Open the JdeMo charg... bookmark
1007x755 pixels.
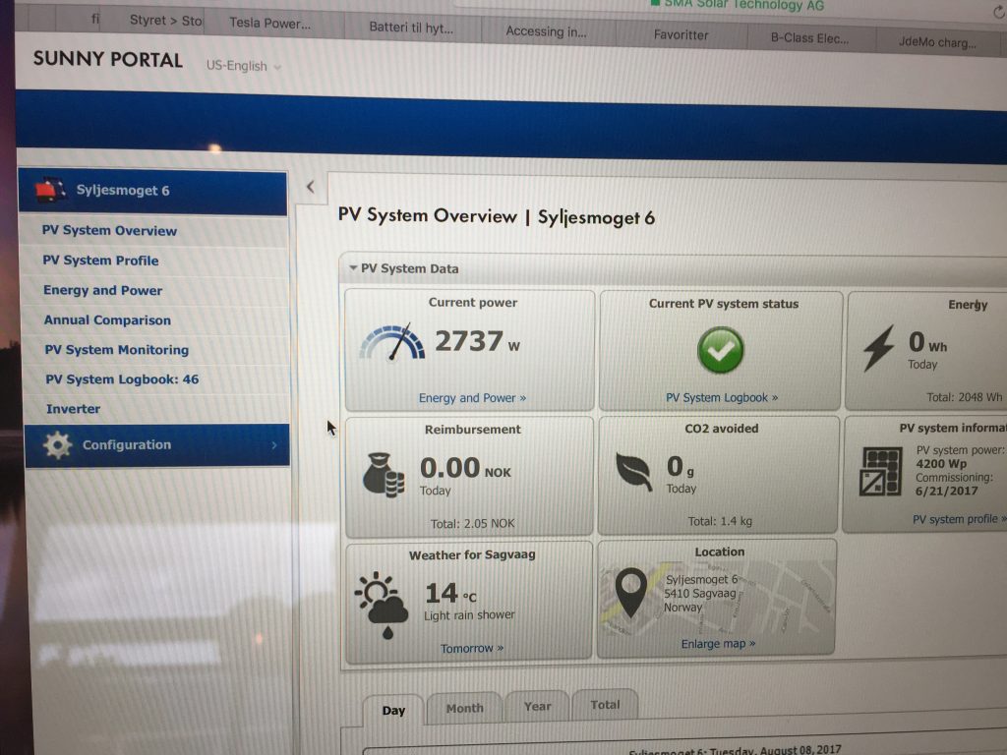(x=937, y=42)
